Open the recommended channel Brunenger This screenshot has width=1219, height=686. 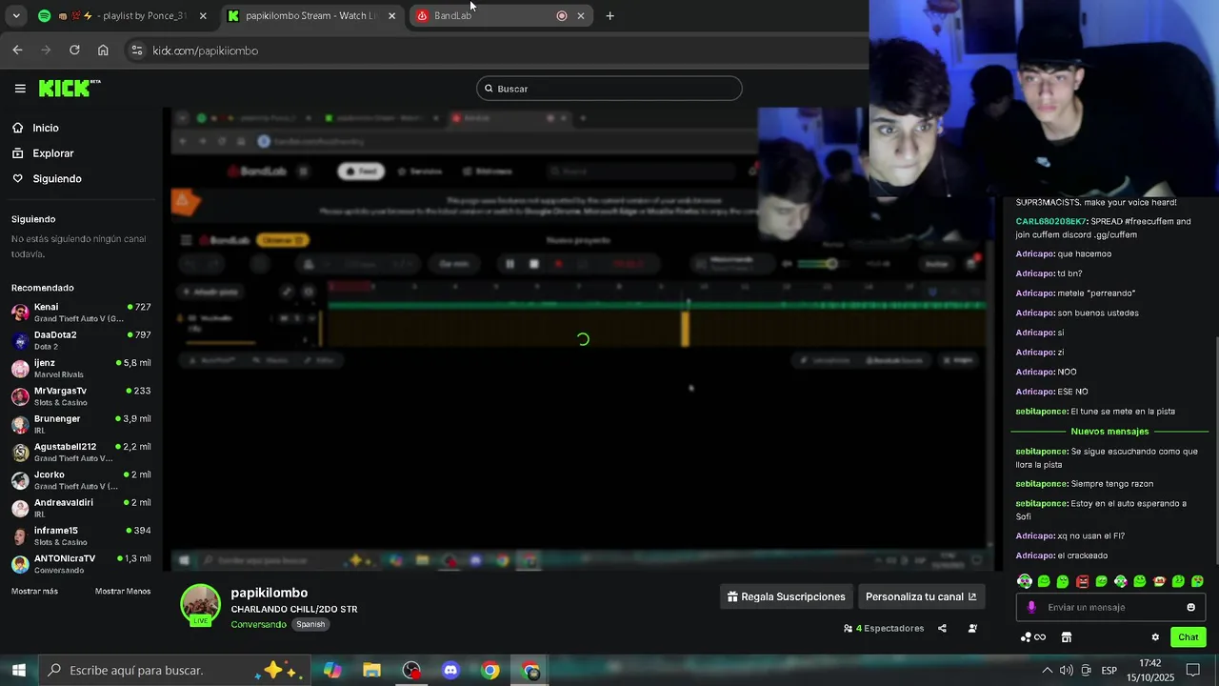(81, 424)
